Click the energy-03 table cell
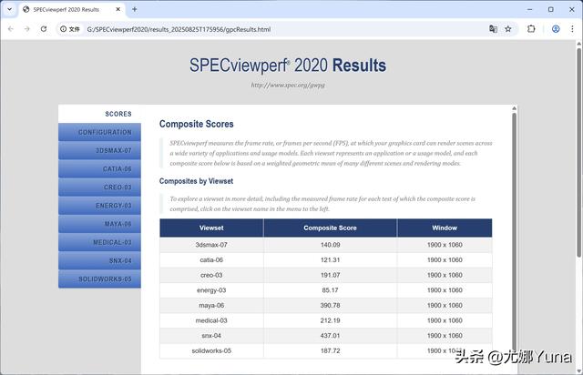The image size is (583, 375). point(211,290)
